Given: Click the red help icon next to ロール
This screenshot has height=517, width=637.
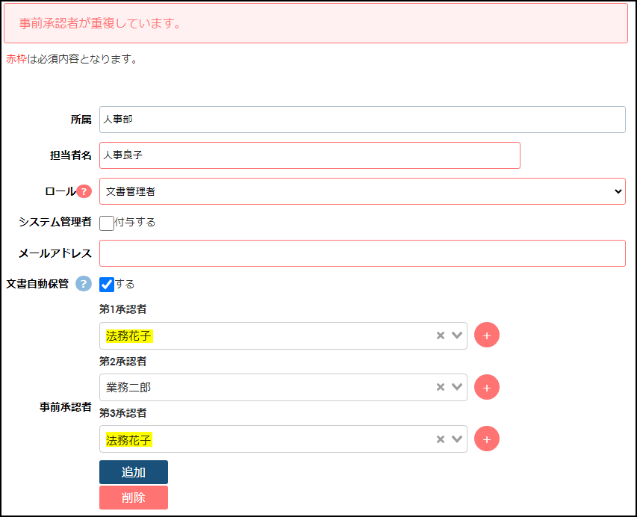Looking at the screenshot, I should (x=84, y=192).
